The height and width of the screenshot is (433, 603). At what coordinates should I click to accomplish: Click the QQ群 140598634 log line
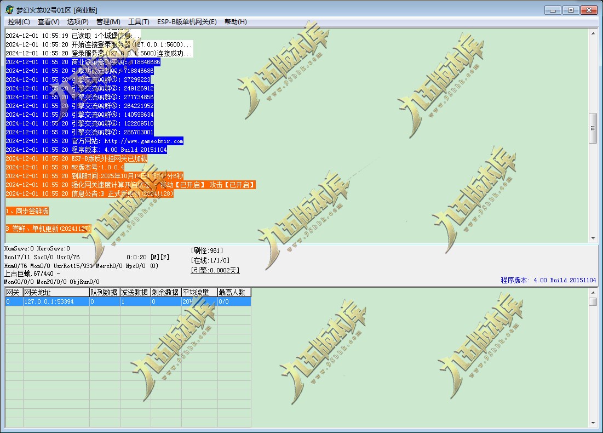(x=79, y=115)
